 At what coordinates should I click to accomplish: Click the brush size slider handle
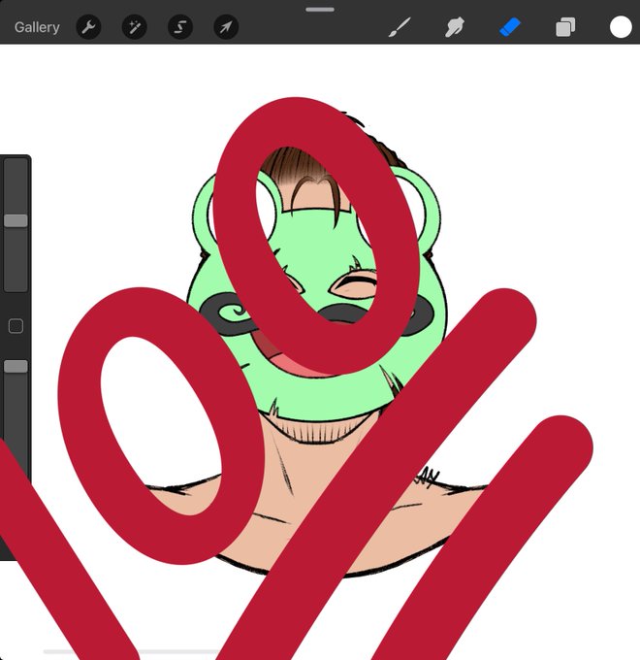click(x=16, y=220)
